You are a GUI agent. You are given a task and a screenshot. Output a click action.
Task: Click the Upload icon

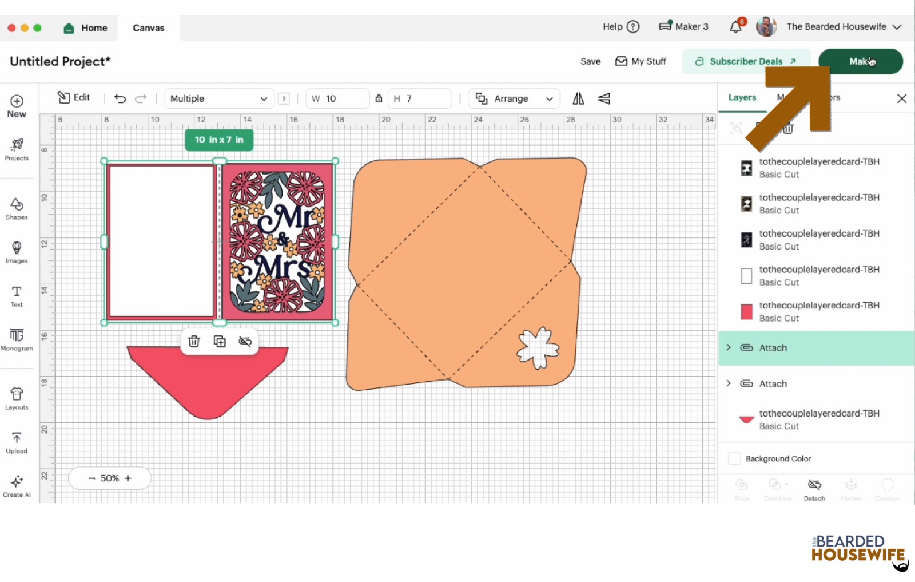click(x=17, y=442)
